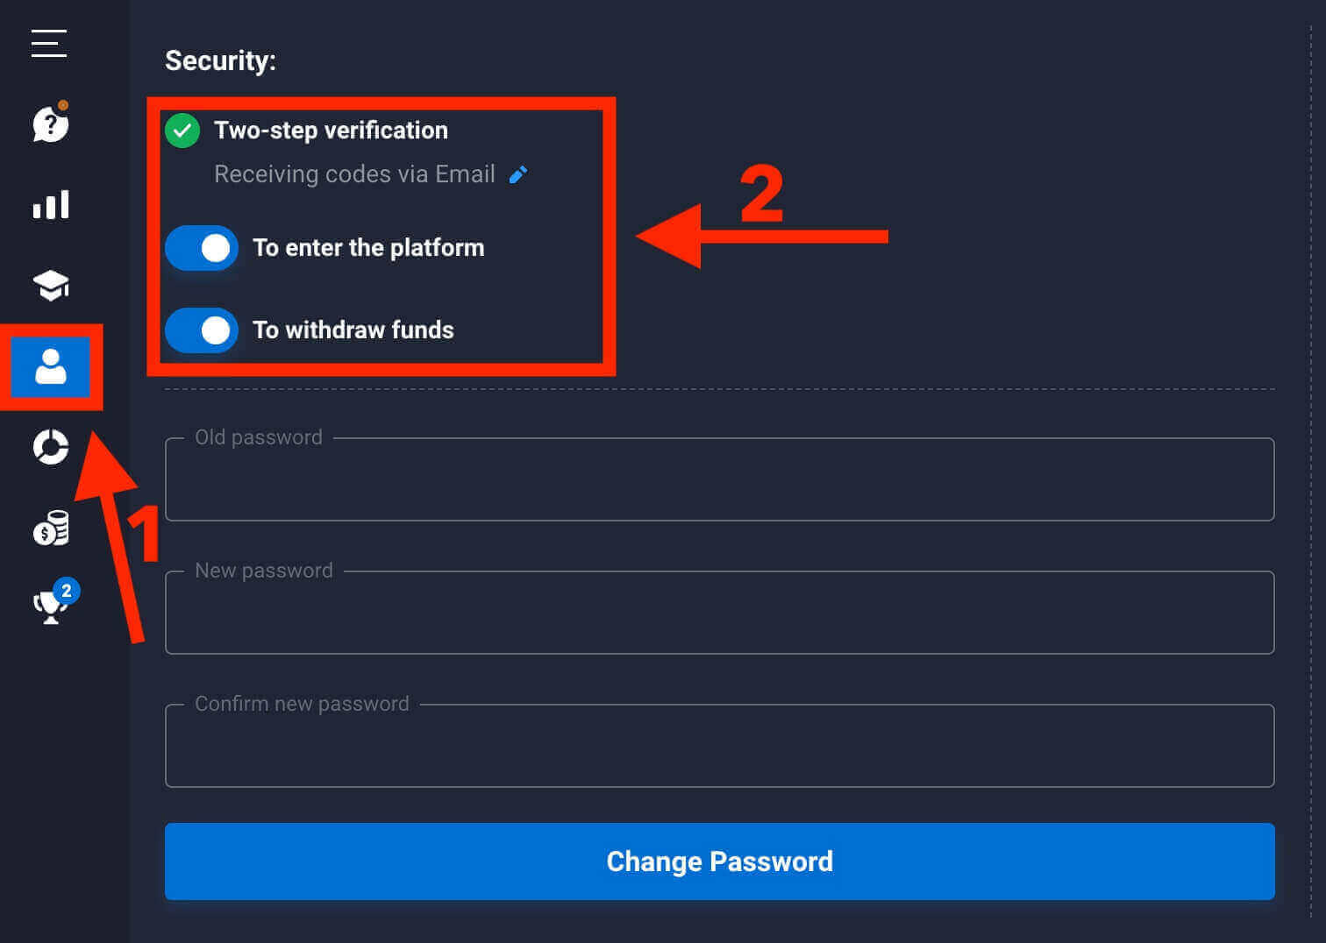The image size is (1326, 943).
Task: Click the New password field
Action: click(719, 613)
